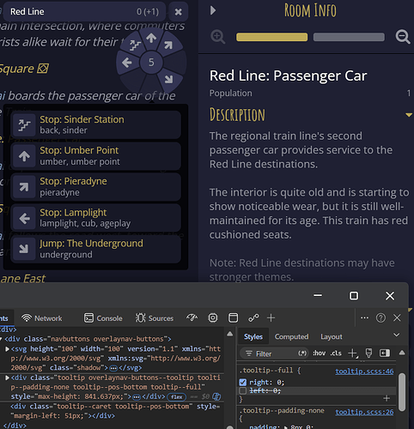
Task: Open the Console tab in DevTools
Action: coord(103,318)
